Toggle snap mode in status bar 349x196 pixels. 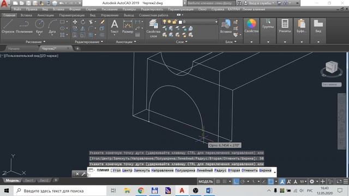tap(225, 181)
